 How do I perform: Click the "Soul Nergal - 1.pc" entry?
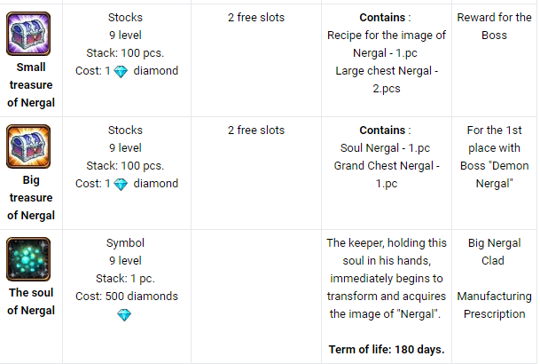coord(386,147)
